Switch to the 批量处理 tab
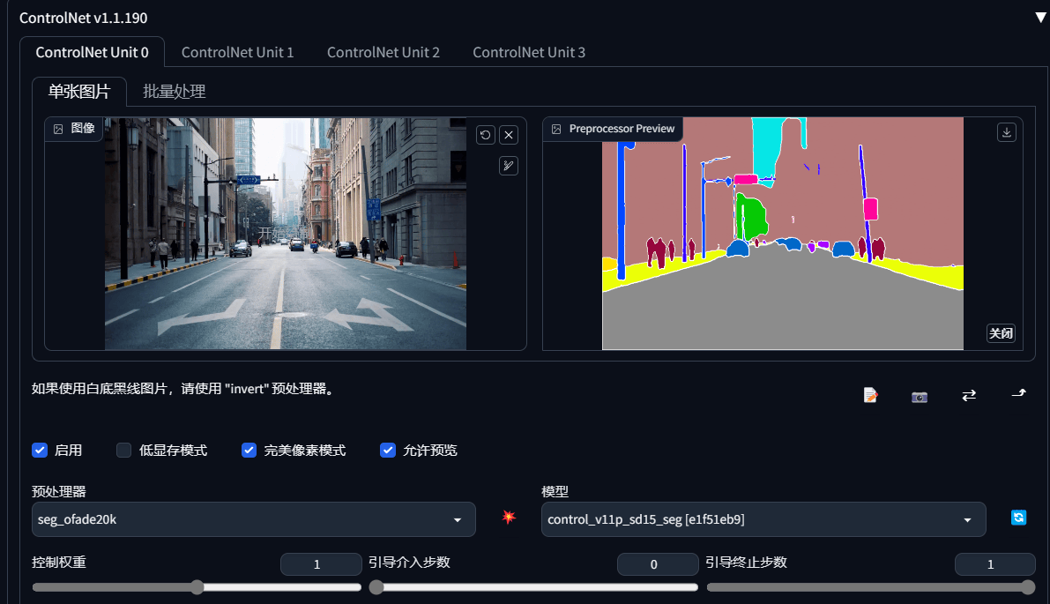Viewport: 1050px width, 604px height. coord(174,91)
